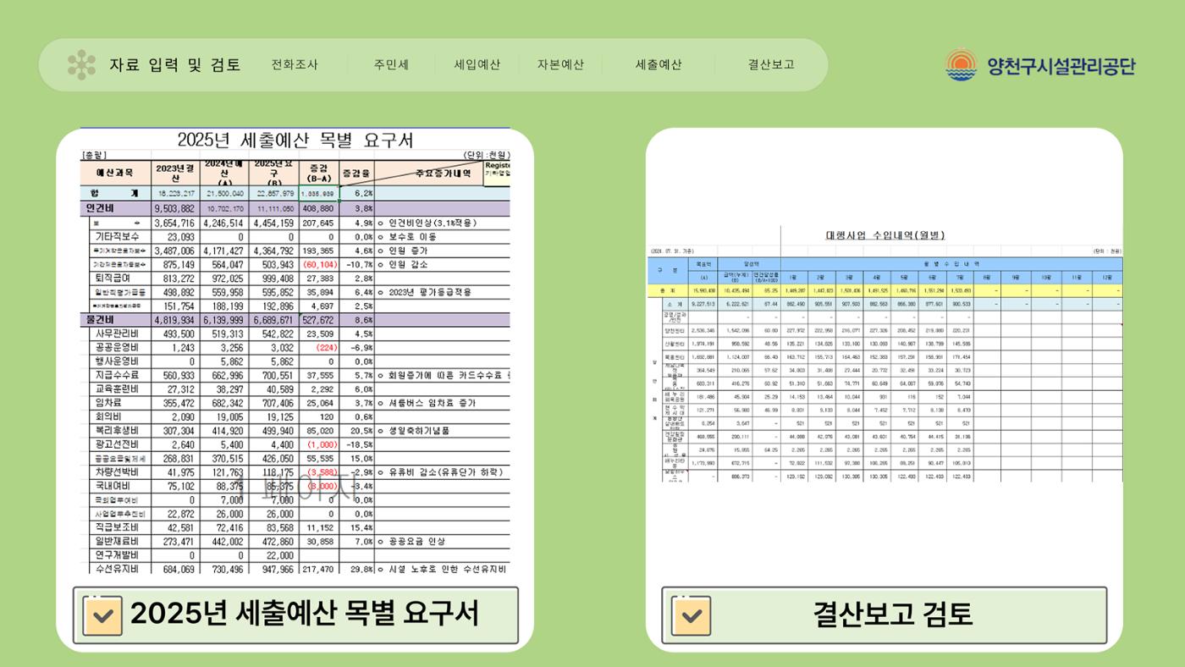Click the 2023년 평가등급적용 note cell

coord(429,292)
